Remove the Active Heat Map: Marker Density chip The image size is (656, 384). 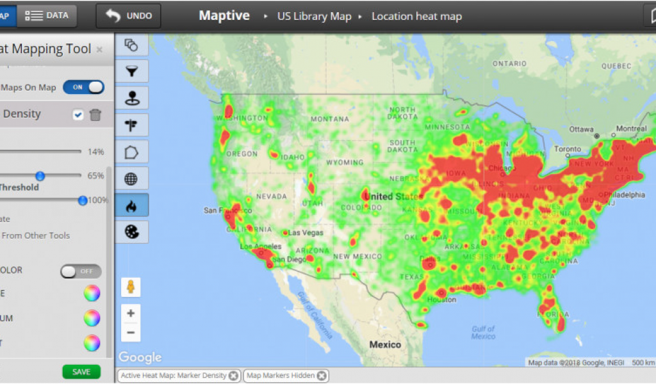(x=233, y=376)
